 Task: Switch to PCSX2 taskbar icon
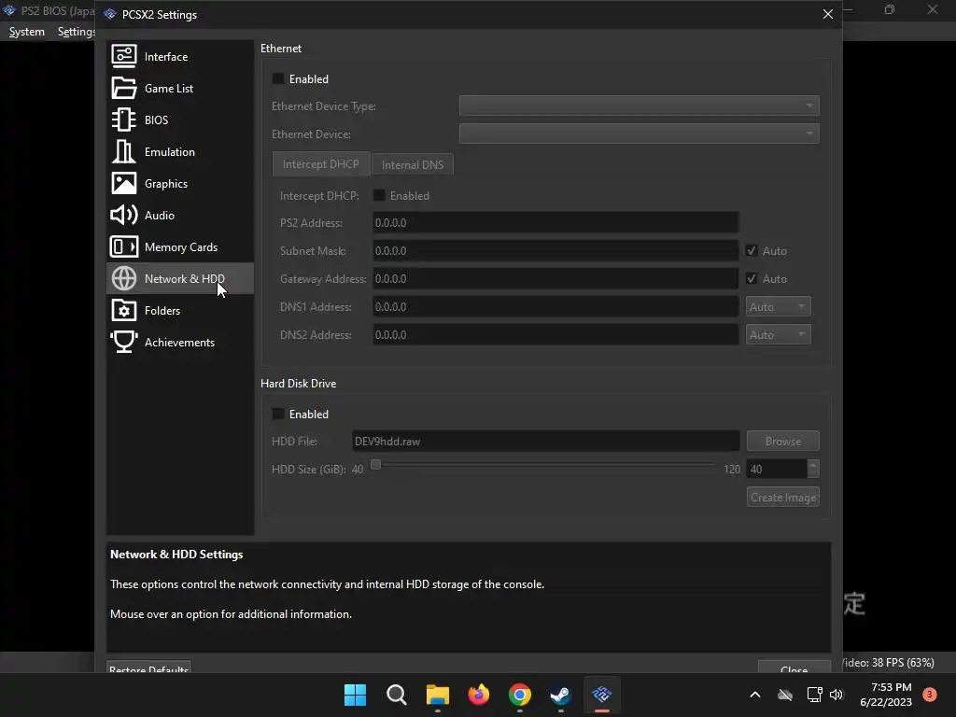[x=602, y=695]
